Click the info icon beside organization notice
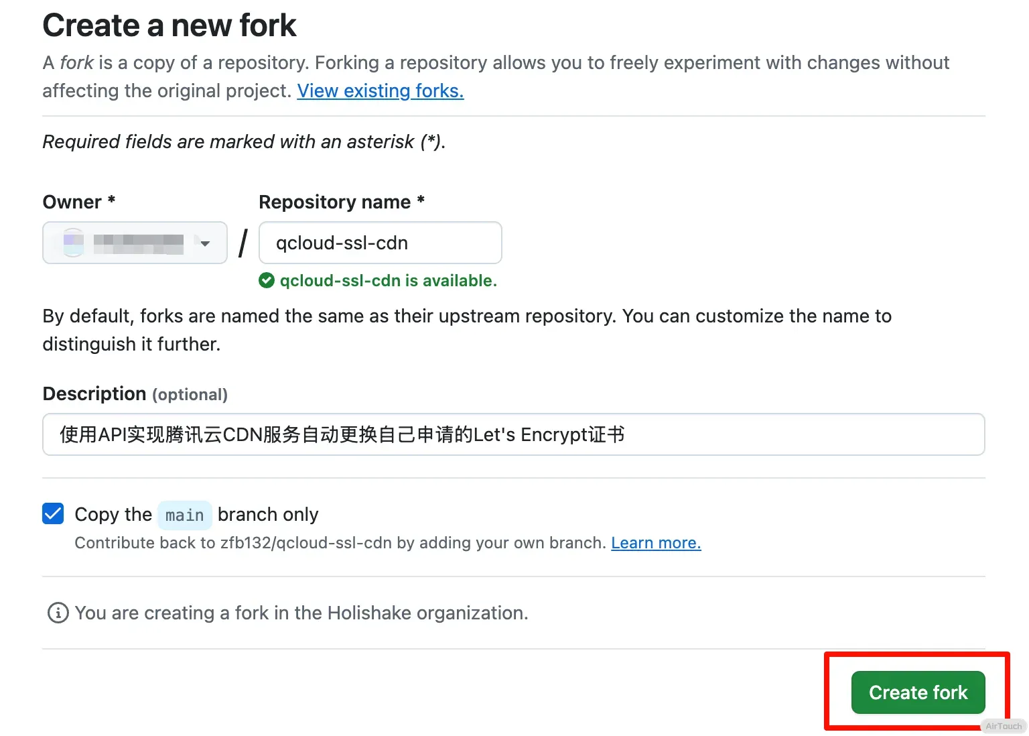Screen dimensions: 1029x736 (58, 613)
